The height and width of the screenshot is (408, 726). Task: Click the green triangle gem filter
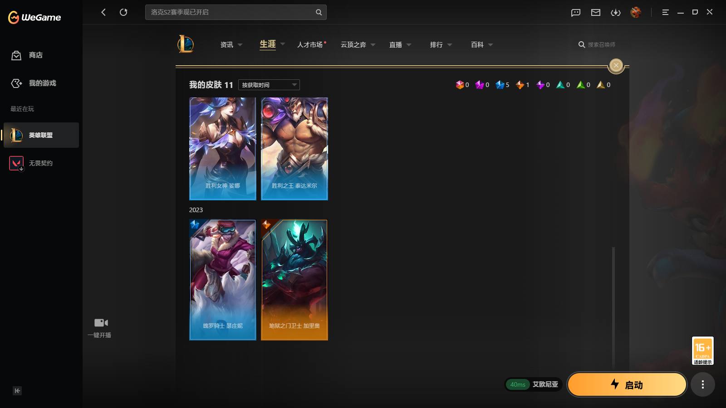click(580, 85)
